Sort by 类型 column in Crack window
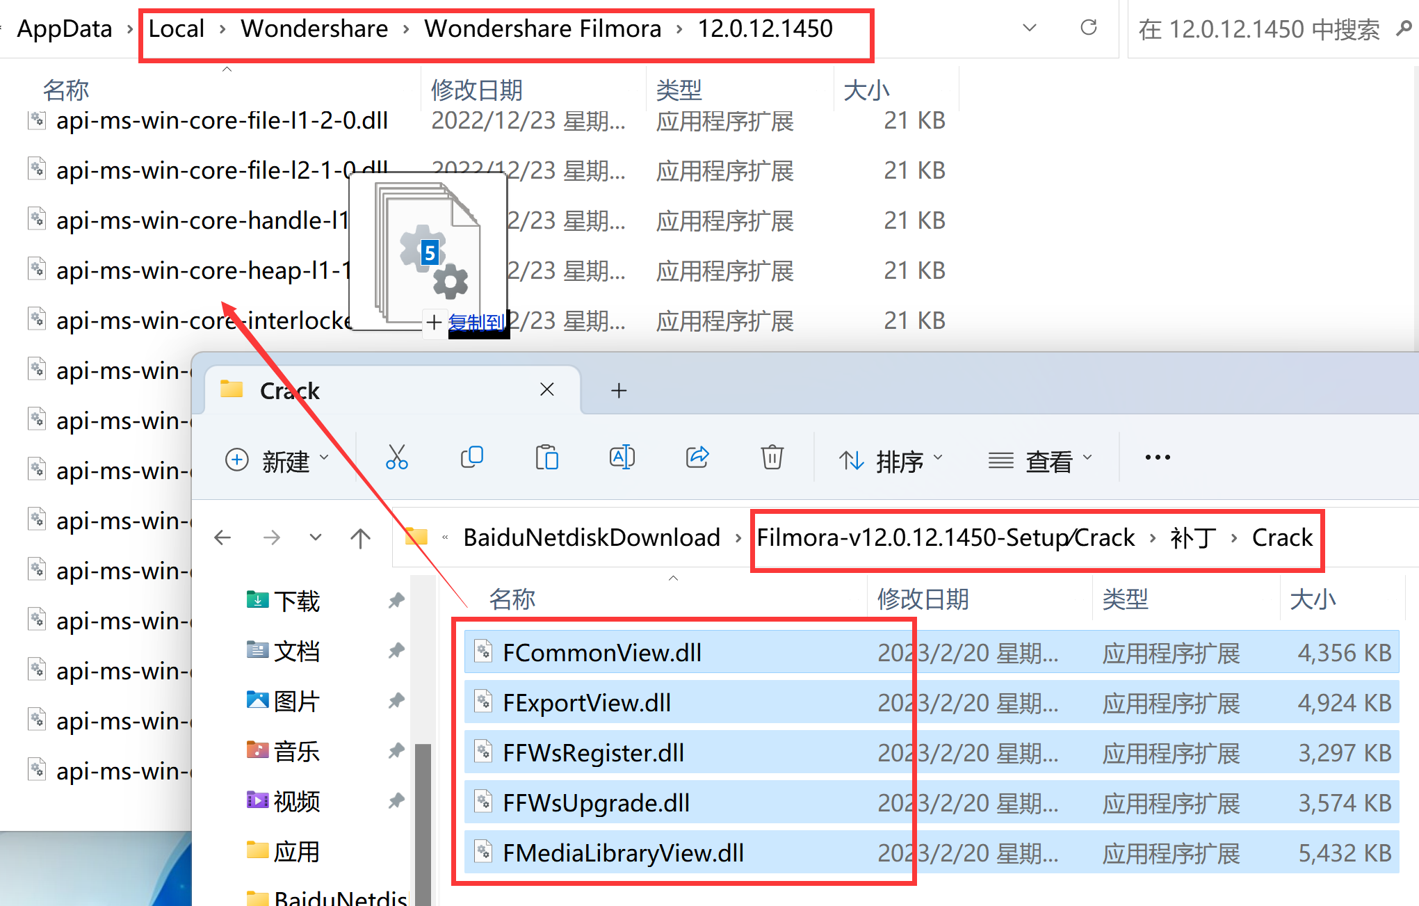This screenshot has height=906, width=1419. 1125,599
